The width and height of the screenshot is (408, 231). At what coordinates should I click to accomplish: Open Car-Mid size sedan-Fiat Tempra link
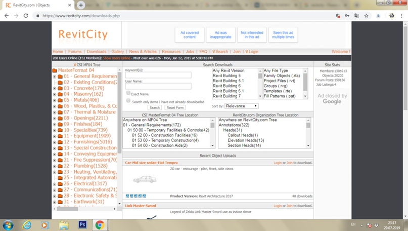(x=152, y=163)
